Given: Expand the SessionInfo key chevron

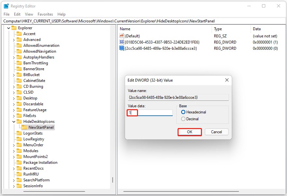Looking at the screenshot, I should 14,186.
